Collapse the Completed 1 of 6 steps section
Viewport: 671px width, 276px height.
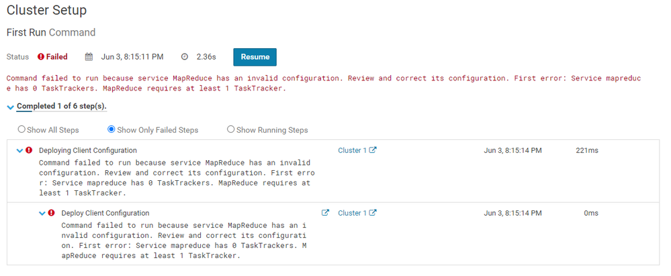click(x=11, y=107)
